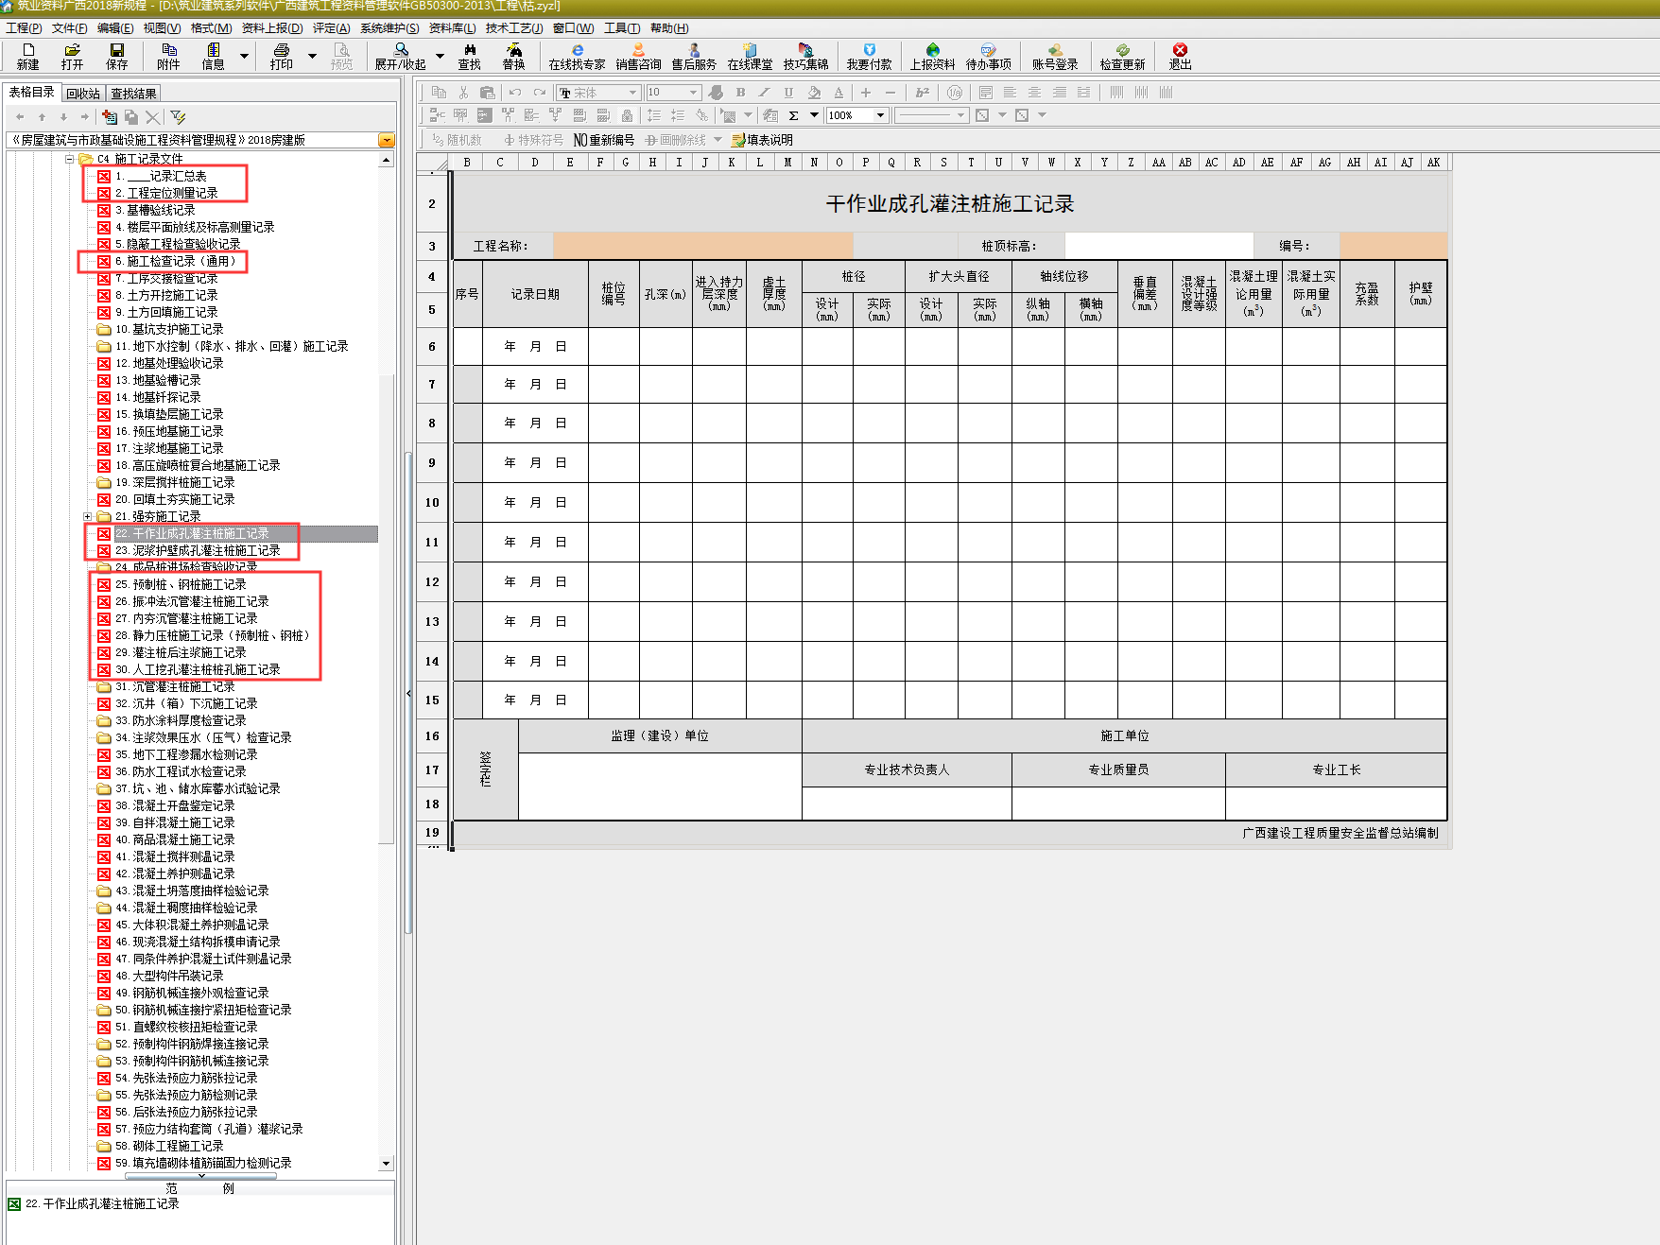Click the fill color bucket icon
This screenshot has width=1660, height=1245.
click(x=814, y=93)
